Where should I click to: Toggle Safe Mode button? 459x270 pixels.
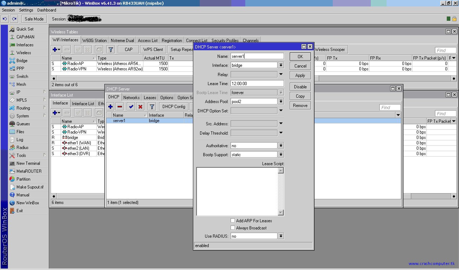click(x=34, y=19)
